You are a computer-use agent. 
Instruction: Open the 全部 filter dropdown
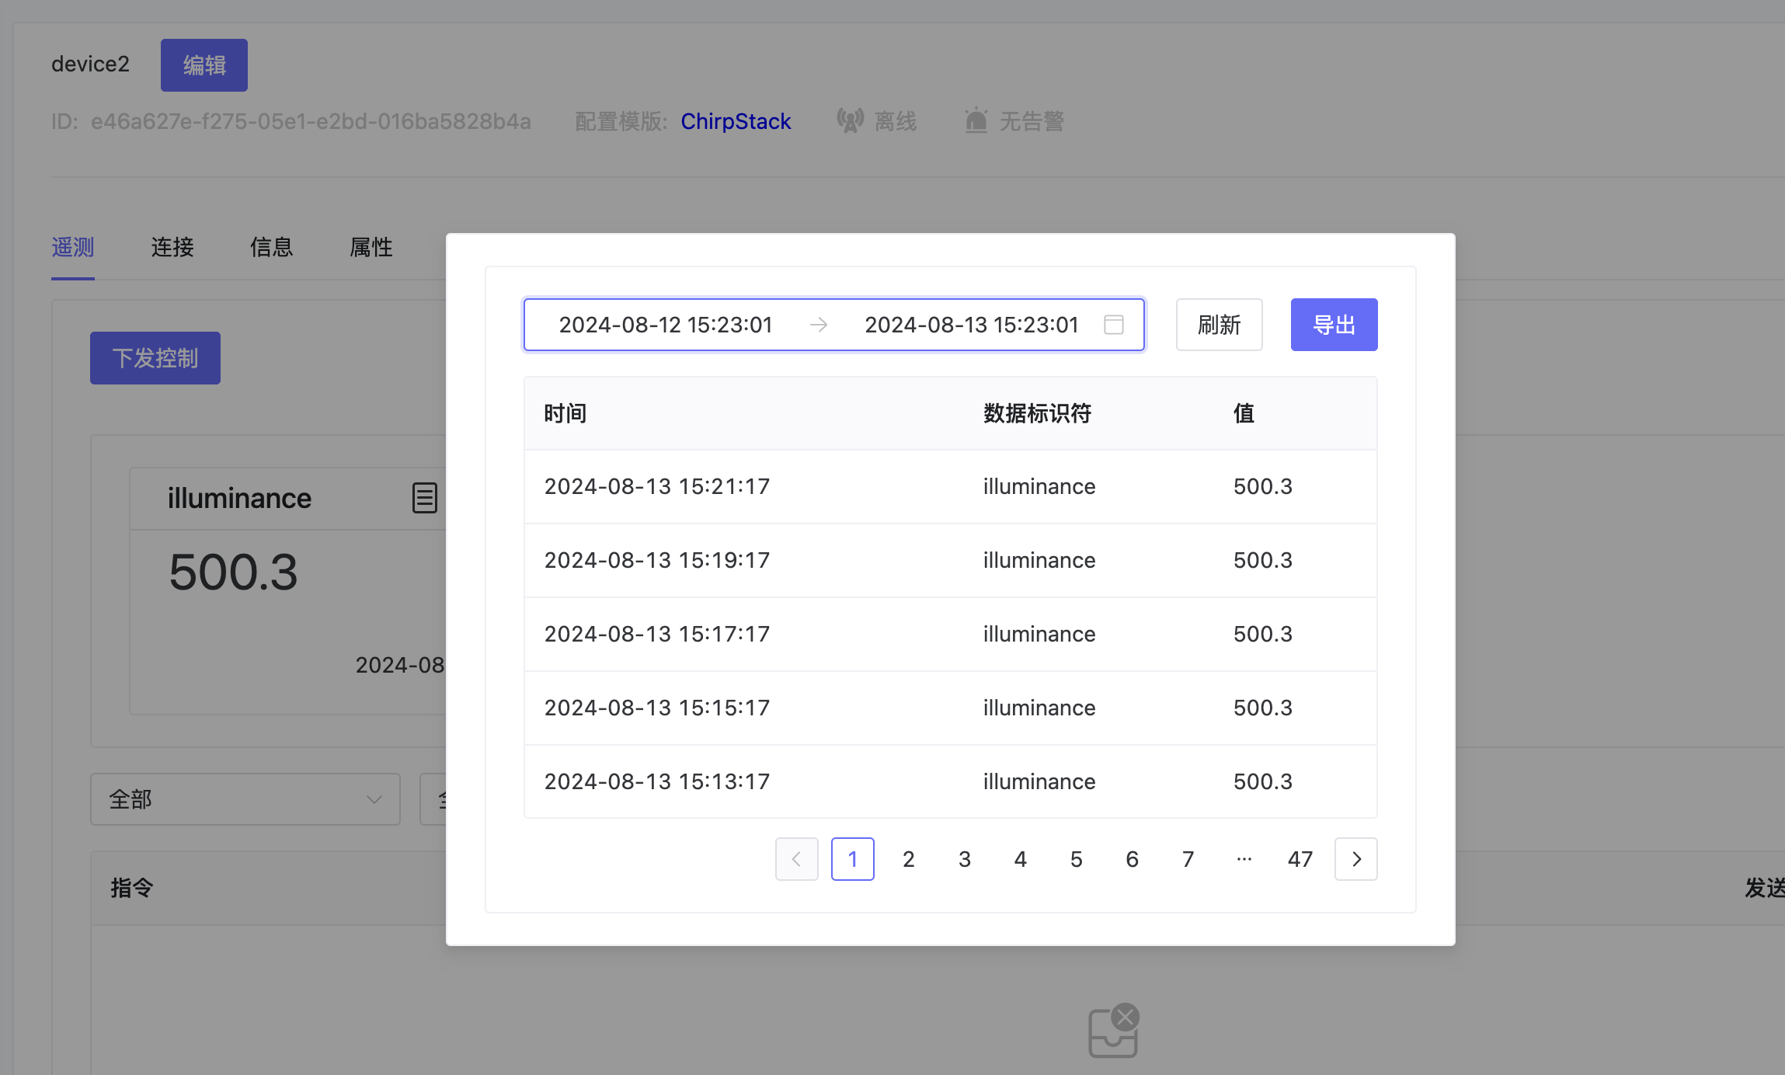pos(245,799)
